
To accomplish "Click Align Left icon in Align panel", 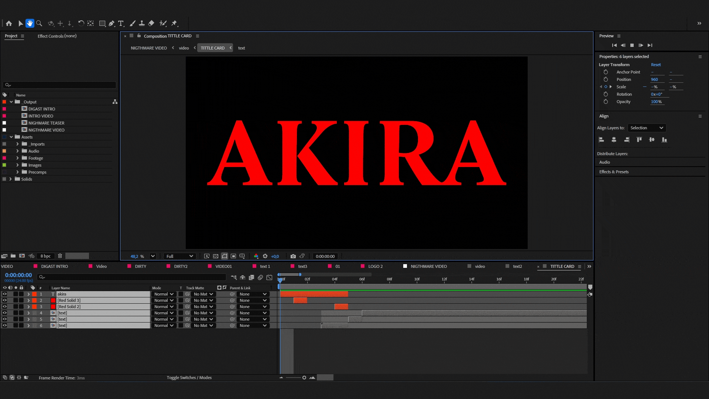I will 601,140.
